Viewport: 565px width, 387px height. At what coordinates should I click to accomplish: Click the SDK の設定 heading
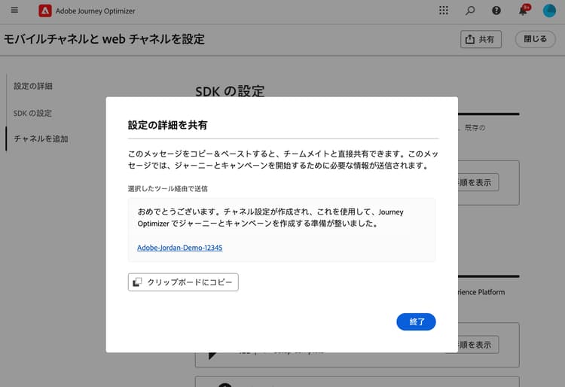(x=230, y=91)
